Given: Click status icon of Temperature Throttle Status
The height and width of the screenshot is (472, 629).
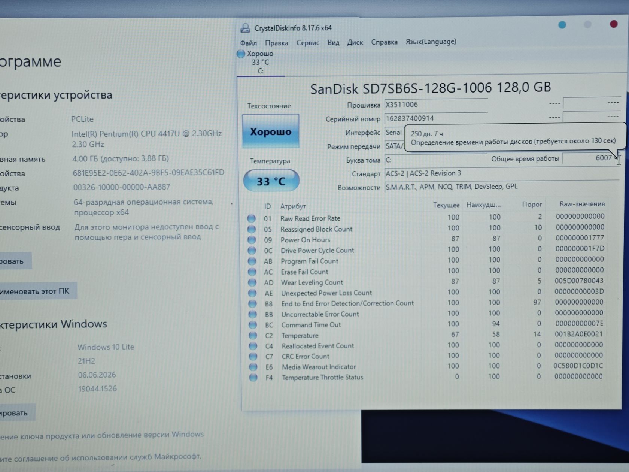Looking at the screenshot, I should (253, 377).
